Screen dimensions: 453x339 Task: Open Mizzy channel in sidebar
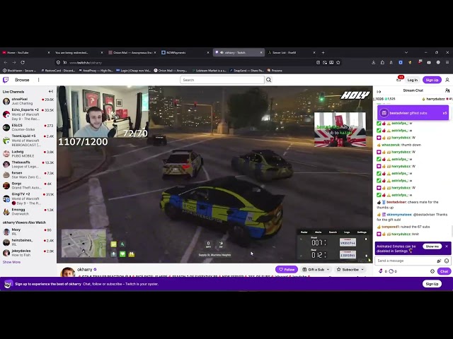click(x=28, y=232)
